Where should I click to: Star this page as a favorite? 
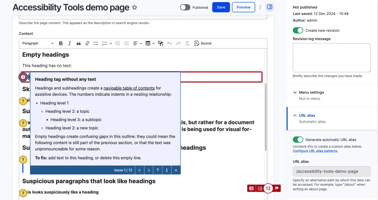(134, 7)
